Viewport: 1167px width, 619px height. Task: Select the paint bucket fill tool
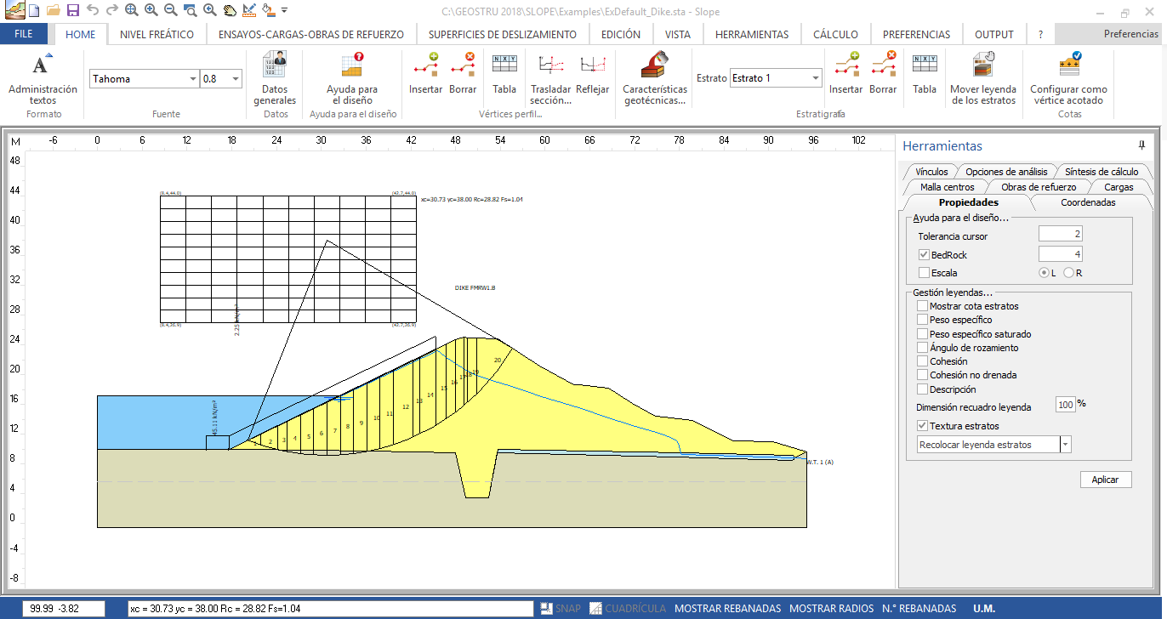pos(268,10)
